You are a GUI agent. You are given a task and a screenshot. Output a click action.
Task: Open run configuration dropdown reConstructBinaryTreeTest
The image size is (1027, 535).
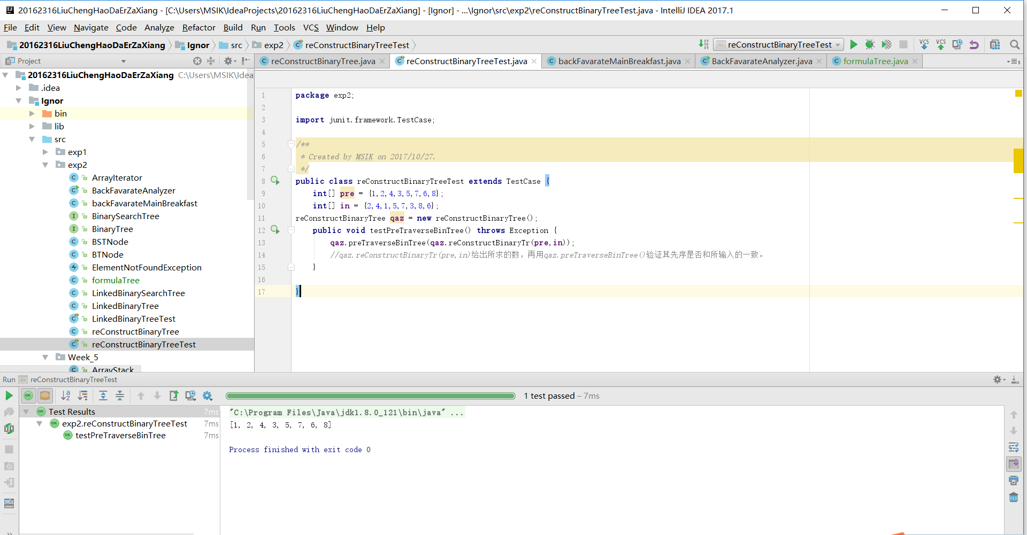point(779,45)
